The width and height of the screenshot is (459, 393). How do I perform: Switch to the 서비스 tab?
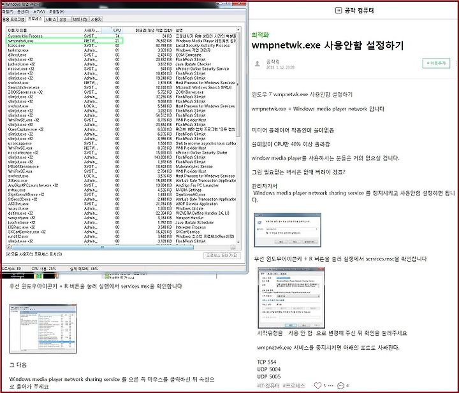click(x=51, y=19)
